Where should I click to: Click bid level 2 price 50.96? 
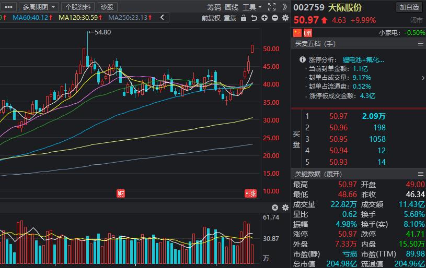(338, 128)
